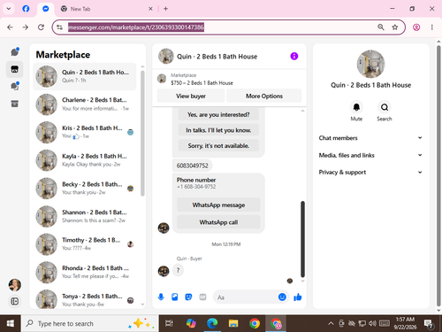
Task: Expand the Privacy & support section
Action: pyautogui.click(x=370, y=173)
